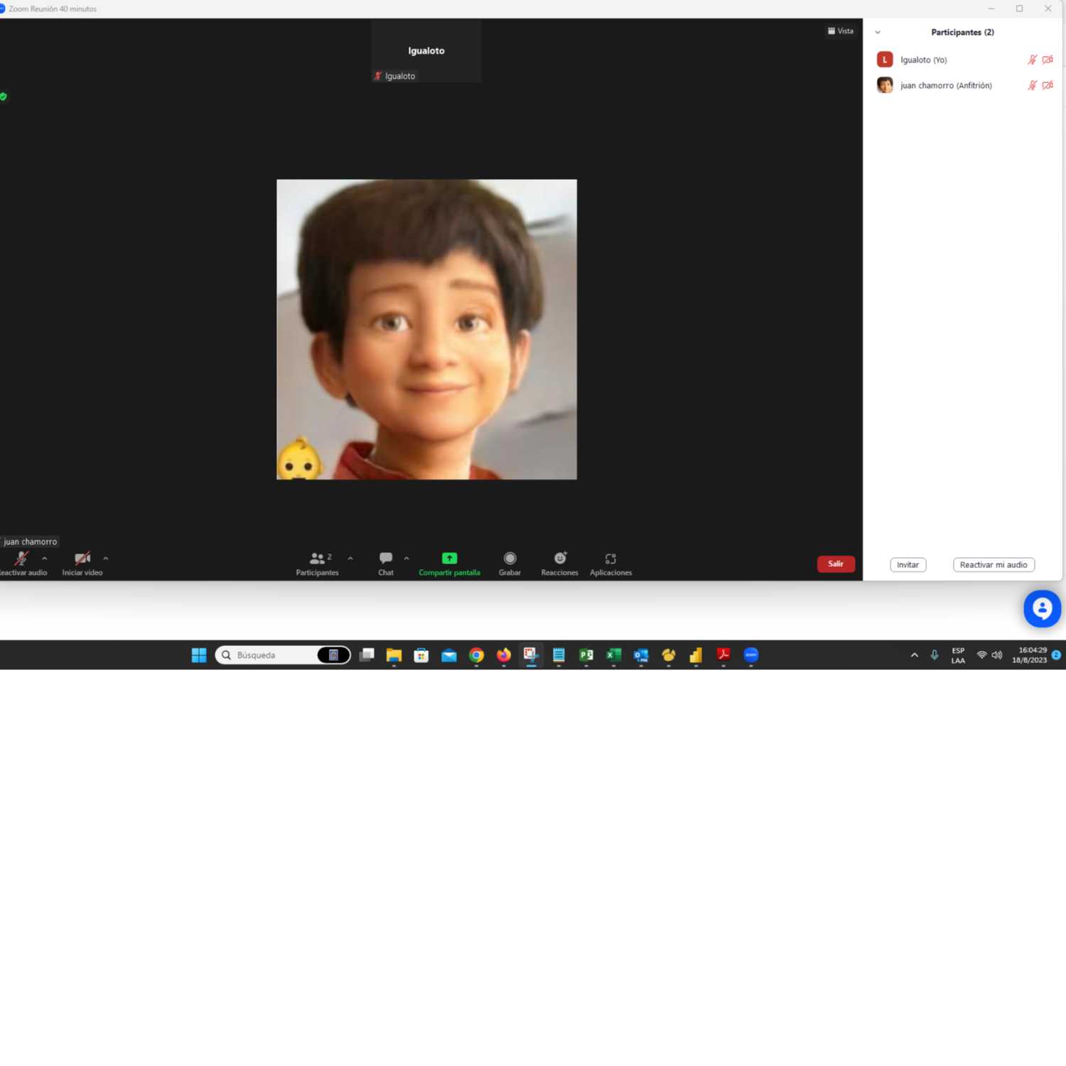1066x1066 pixels.
Task: Open Firefox from the taskbar
Action: 504,655
